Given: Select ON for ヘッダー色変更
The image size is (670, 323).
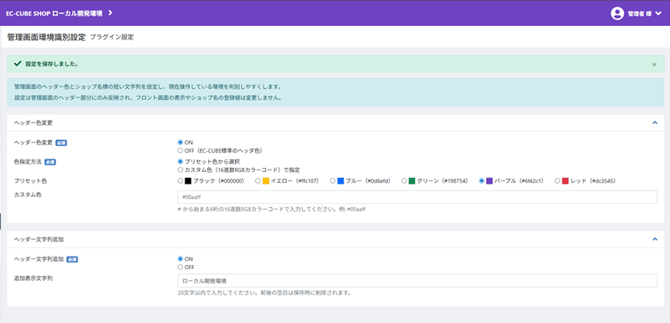Looking at the screenshot, I should click(181, 143).
